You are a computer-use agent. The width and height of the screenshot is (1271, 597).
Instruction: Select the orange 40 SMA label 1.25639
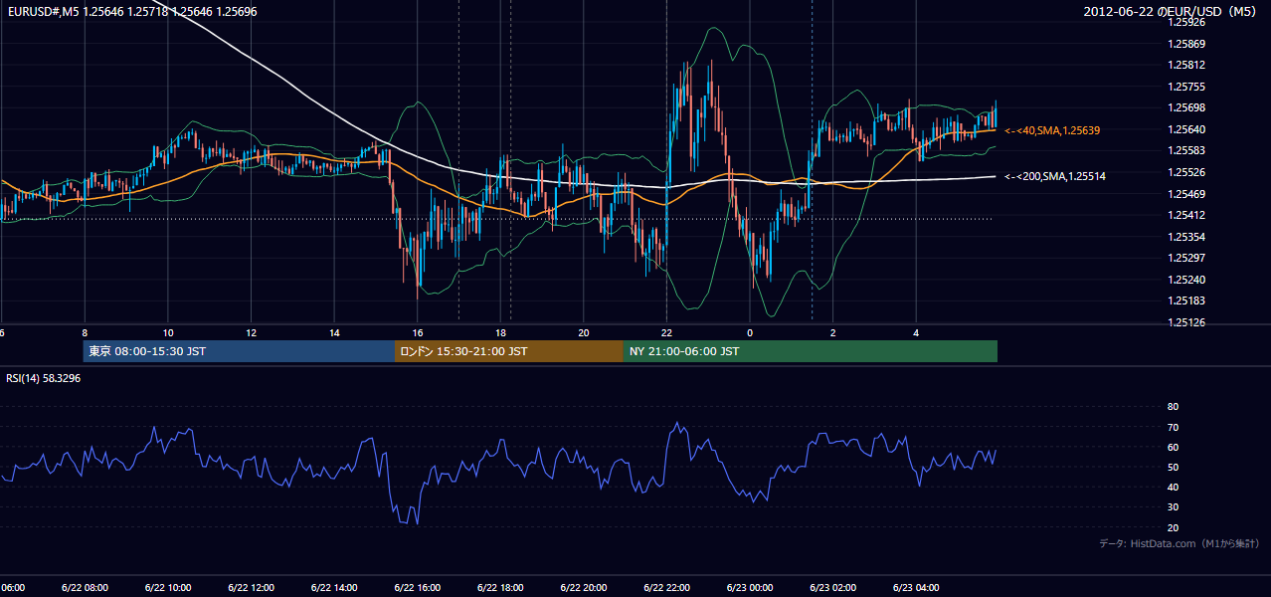click(1052, 130)
